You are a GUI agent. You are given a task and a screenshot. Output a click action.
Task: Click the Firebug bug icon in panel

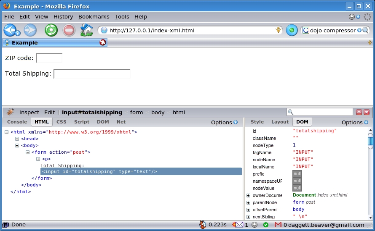pos(10,112)
